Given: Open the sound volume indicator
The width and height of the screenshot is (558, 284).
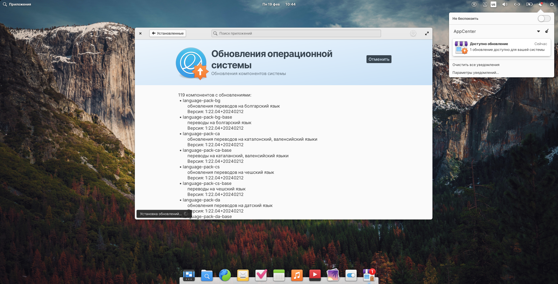Looking at the screenshot, I should coord(505,4).
